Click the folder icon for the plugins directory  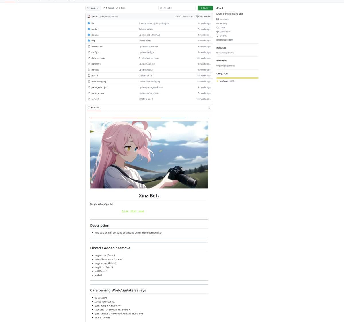coord(89,35)
